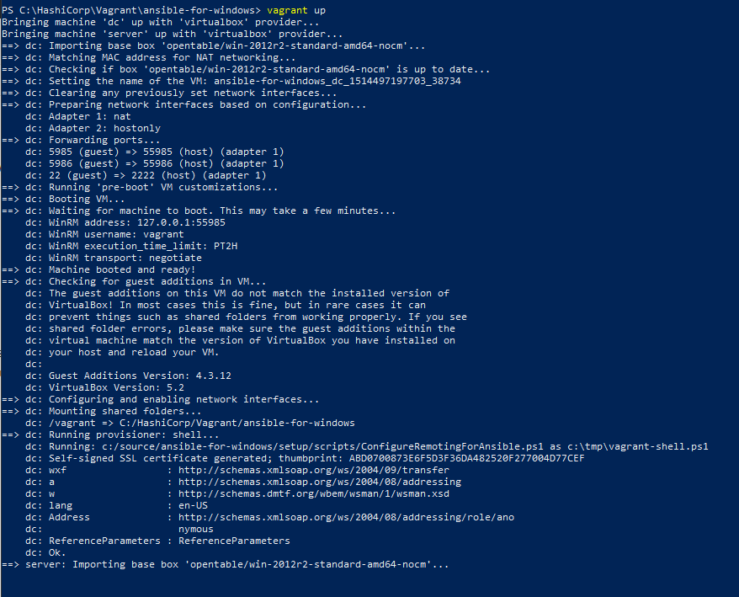739x597 pixels.
Task: Click the 'vagrant up' command text
Action: 296,10
